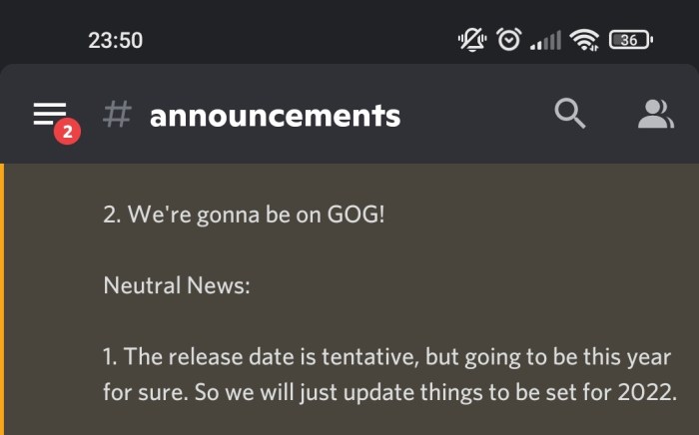Show the member list
Image resolution: width=699 pixels, height=435 pixels.
coord(655,115)
